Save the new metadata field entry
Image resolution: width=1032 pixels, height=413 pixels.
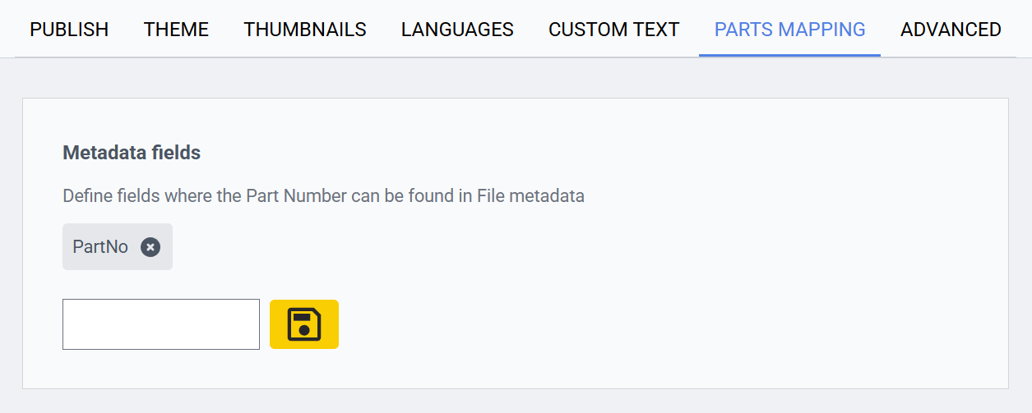coord(304,324)
